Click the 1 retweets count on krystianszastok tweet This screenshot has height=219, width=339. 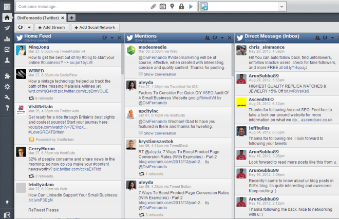tap(154, 174)
